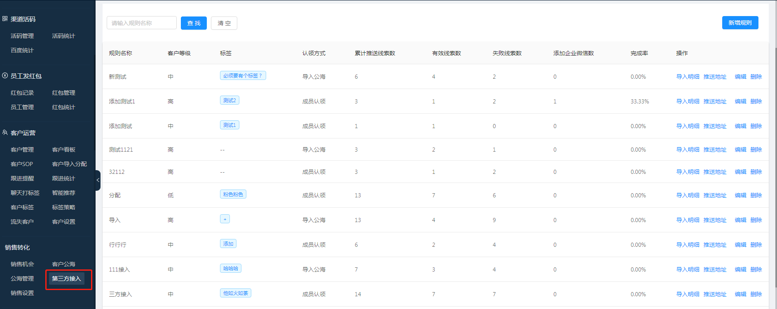Select 红包记录 in the sidebar
The image size is (777, 309).
[22, 93]
